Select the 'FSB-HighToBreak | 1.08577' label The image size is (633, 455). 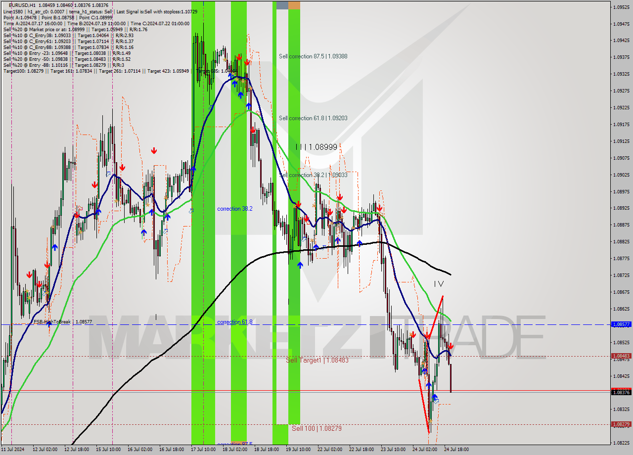pos(62,322)
